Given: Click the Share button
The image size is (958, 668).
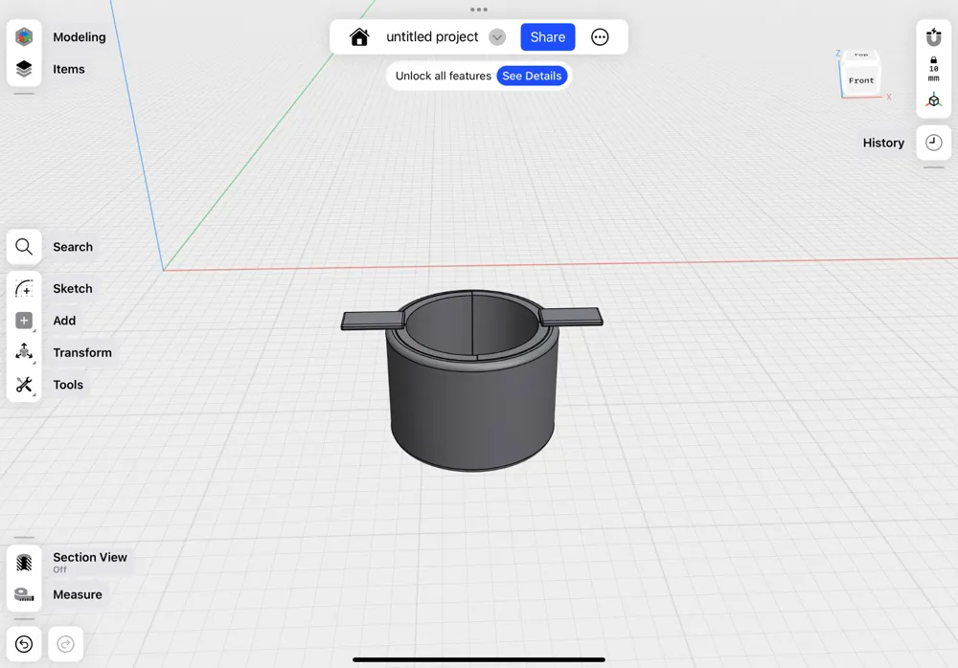Looking at the screenshot, I should (547, 37).
